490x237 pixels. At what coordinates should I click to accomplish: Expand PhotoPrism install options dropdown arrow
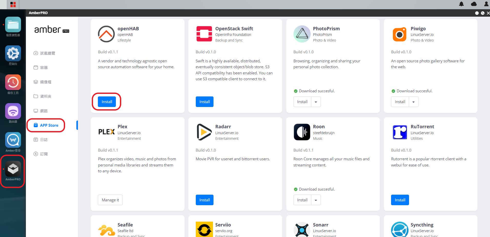point(316,102)
